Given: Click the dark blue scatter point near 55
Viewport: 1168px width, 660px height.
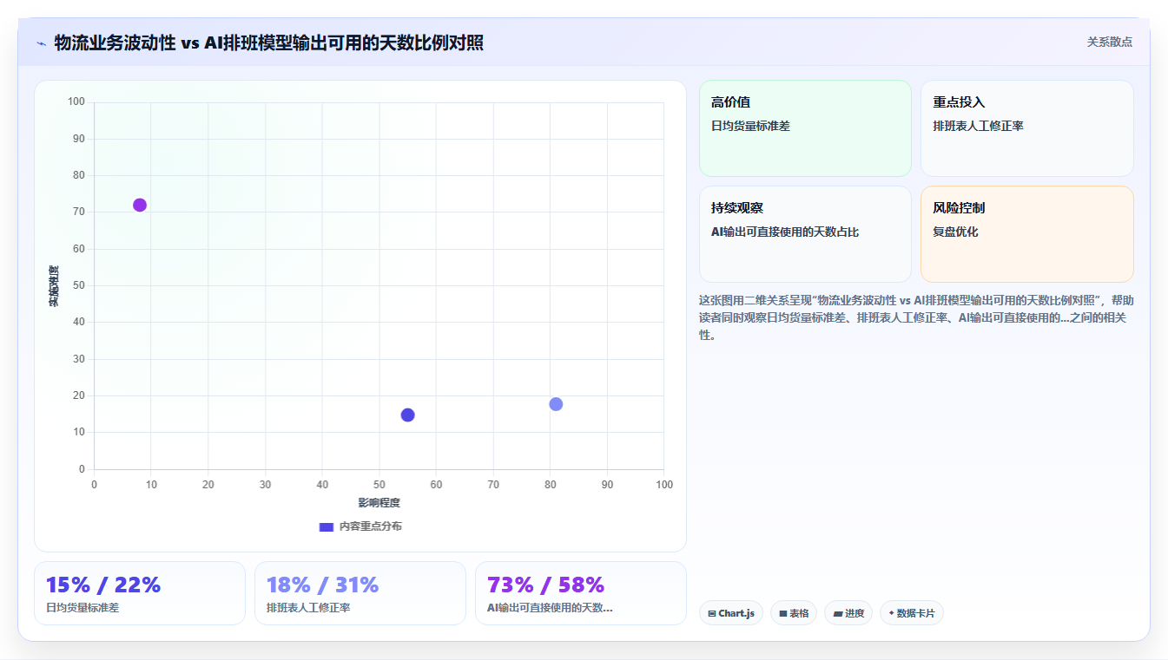Looking at the screenshot, I should (407, 415).
